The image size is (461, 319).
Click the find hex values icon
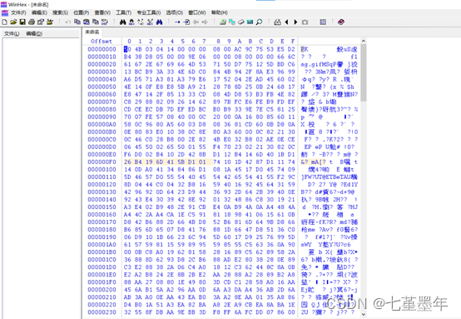click(131, 22)
